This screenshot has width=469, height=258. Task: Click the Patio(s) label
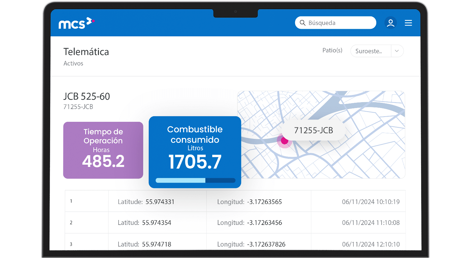[x=332, y=50]
